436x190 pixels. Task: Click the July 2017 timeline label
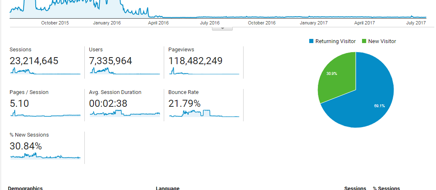416,23
